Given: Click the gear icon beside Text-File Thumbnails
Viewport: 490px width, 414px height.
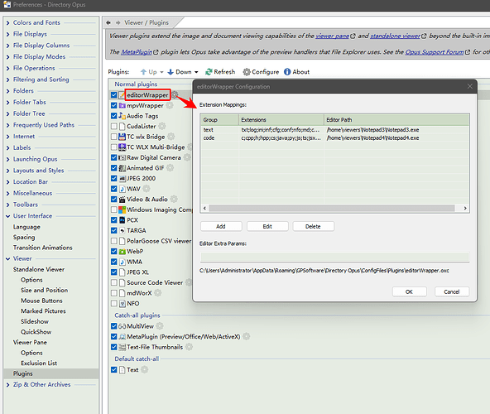Looking at the screenshot, I should 189,347.
